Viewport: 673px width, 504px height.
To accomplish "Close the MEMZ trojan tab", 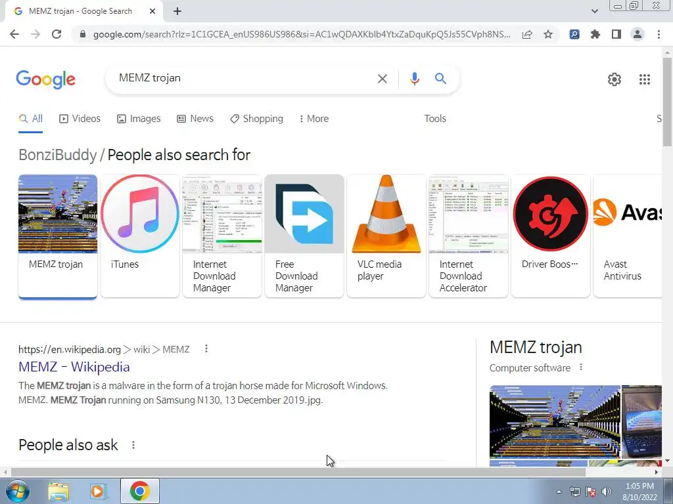I will pos(152,12).
